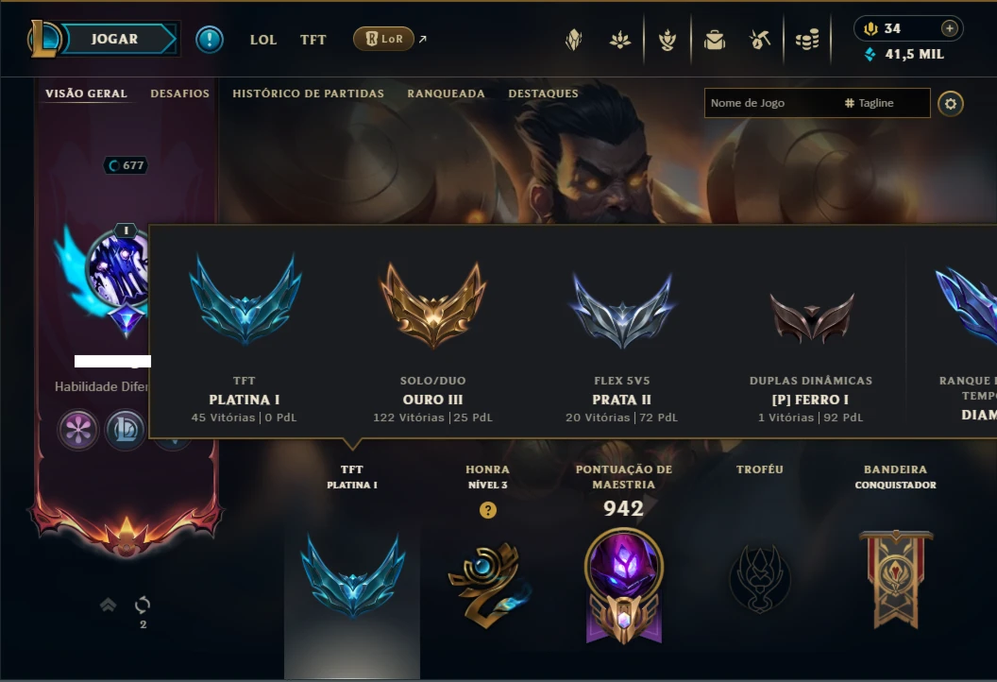
Task: Open the notifications exclamation icon
Action: (x=210, y=40)
